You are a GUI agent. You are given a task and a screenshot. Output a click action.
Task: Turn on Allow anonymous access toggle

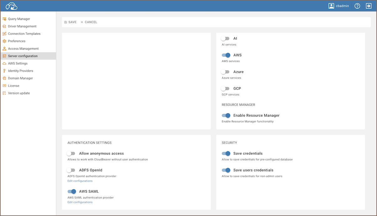(71, 153)
